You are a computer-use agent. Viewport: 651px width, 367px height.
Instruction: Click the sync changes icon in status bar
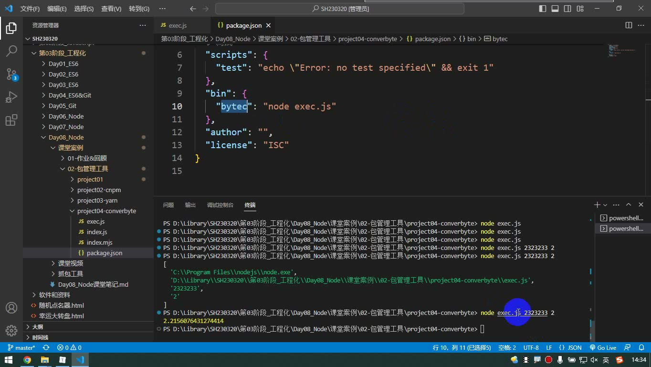click(x=46, y=347)
